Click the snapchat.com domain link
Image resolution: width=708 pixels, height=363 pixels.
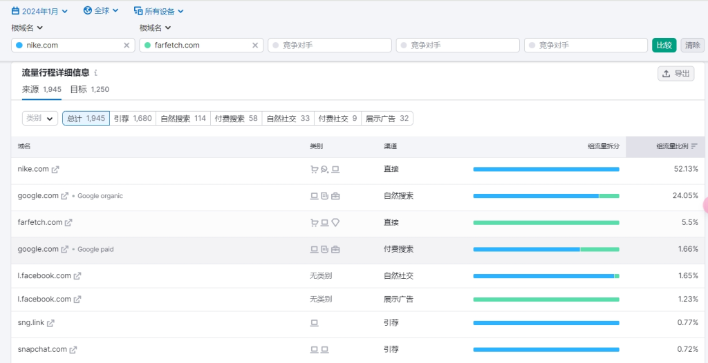point(42,349)
